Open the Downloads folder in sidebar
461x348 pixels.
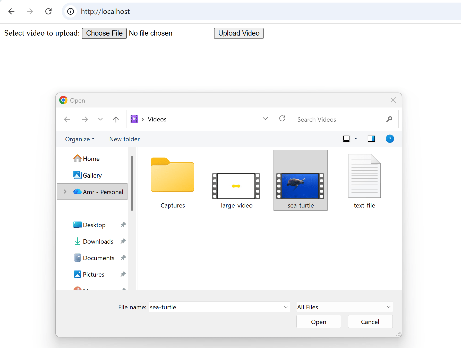click(98, 242)
